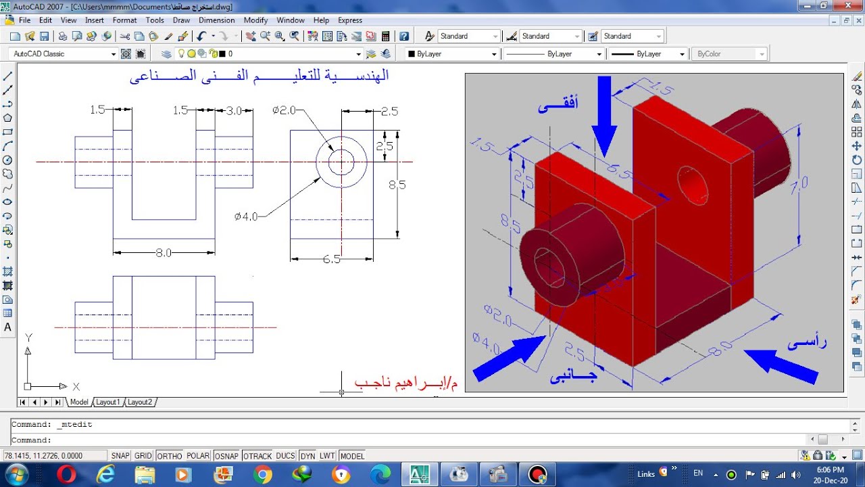Toggle DYN dynamic input
This screenshot has height=487, width=865.
[x=307, y=456]
